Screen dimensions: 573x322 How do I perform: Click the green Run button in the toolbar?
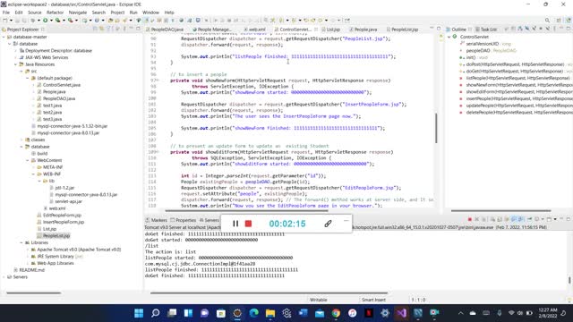tap(46, 21)
